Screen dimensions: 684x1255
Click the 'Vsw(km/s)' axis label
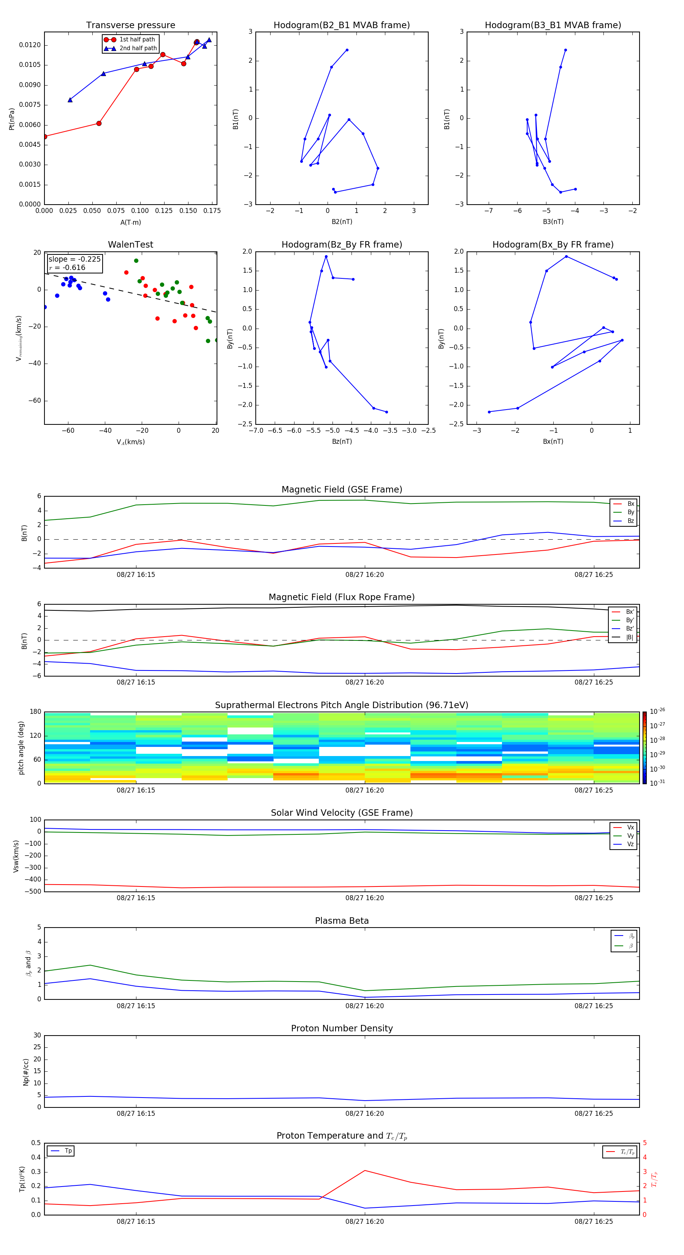pyautogui.click(x=16, y=856)
